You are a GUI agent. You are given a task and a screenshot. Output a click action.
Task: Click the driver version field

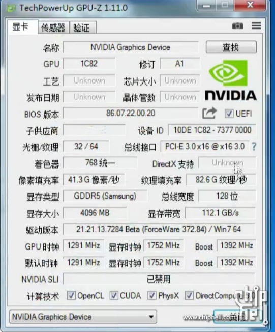tap(159, 229)
